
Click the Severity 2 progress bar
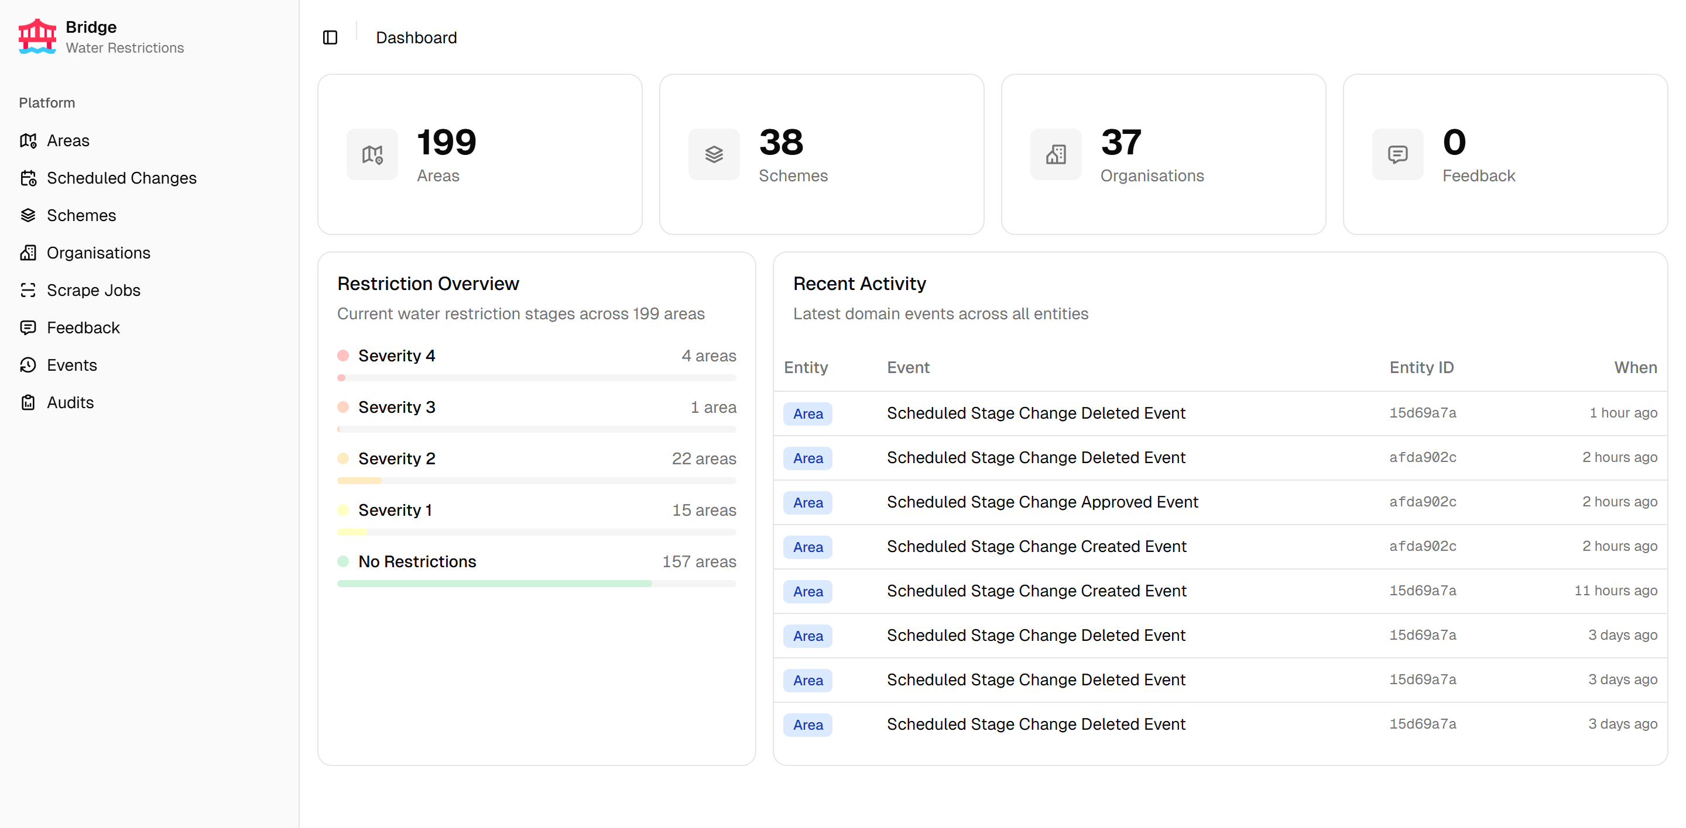point(536,481)
